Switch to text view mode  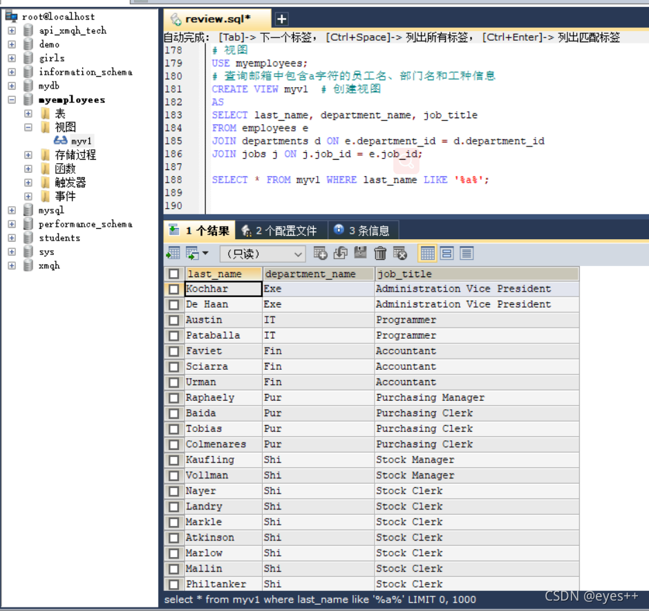(467, 253)
